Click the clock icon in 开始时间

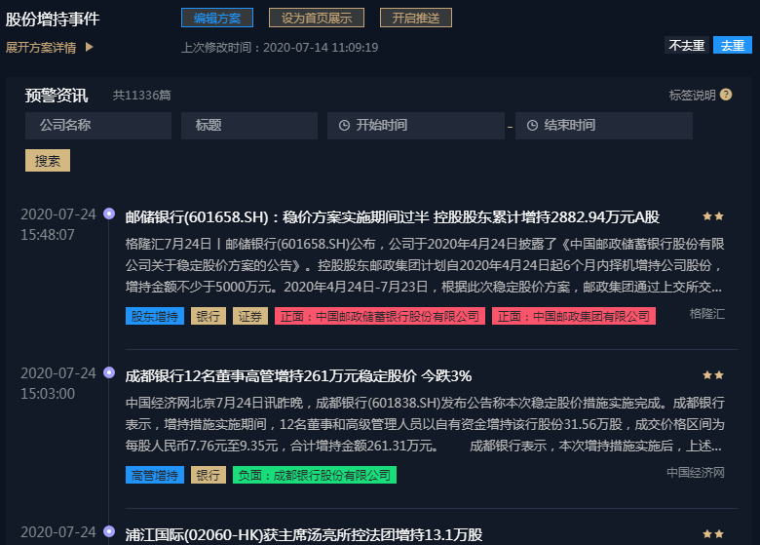344,126
